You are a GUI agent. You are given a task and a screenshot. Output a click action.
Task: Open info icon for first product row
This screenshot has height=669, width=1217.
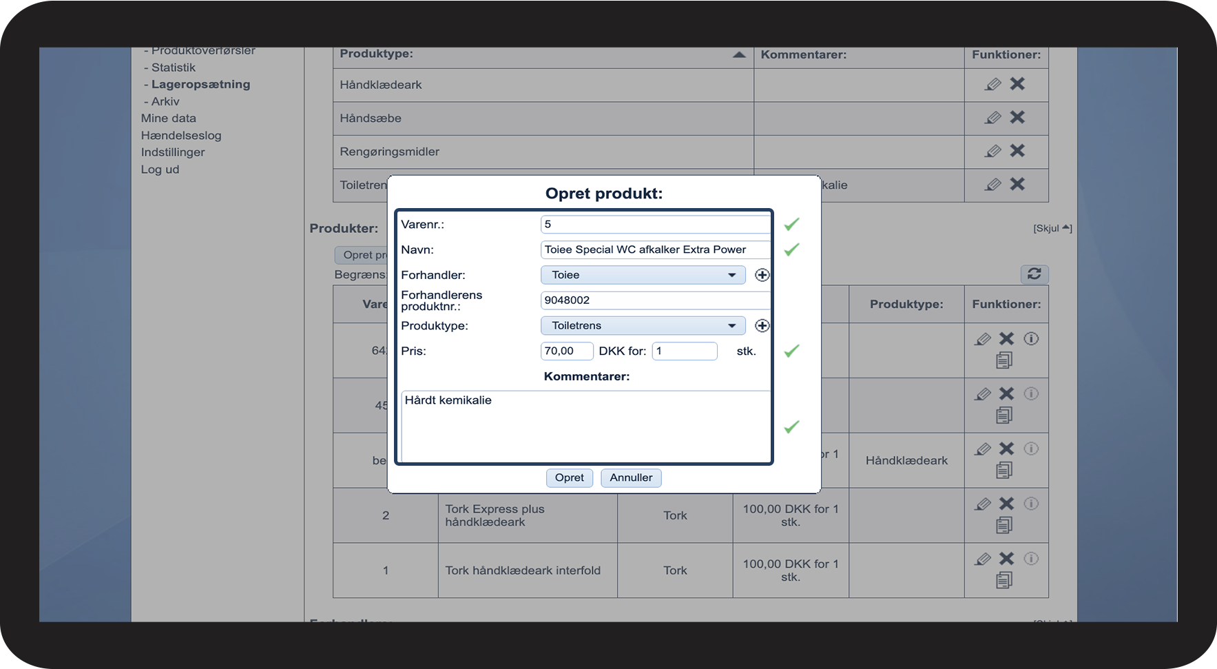(1031, 339)
